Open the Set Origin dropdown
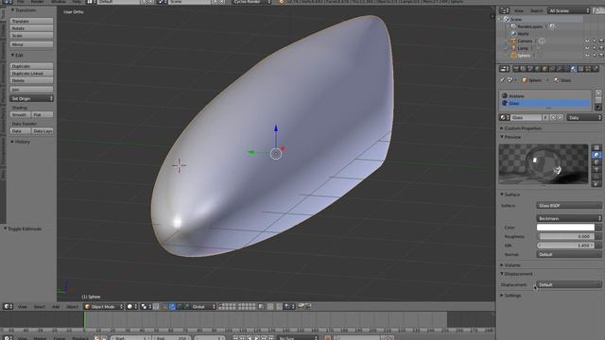The height and width of the screenshot is (340, 605). point(31,98)
